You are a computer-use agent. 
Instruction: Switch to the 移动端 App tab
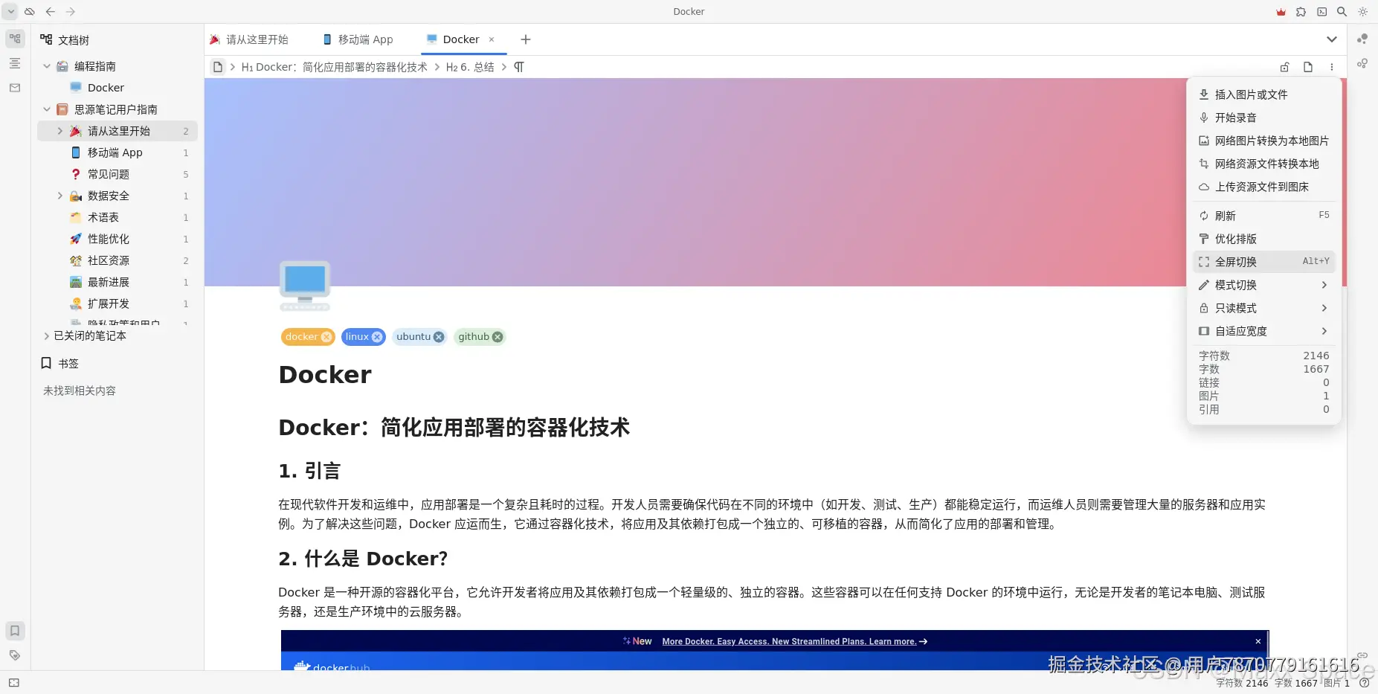click(x=358, y=39)
